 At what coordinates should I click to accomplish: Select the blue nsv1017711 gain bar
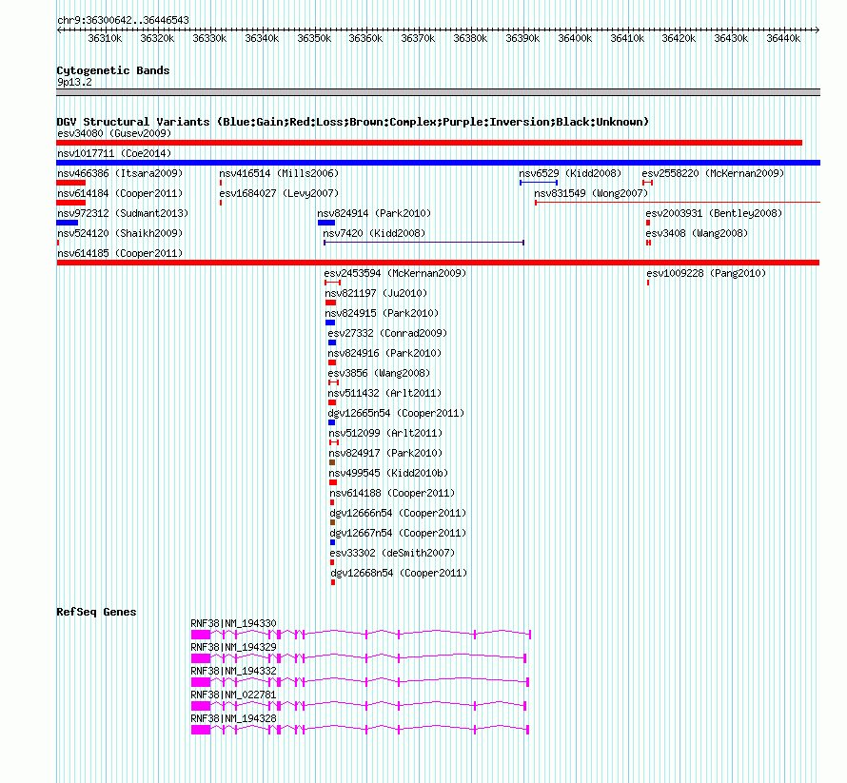tap(438, 163)
